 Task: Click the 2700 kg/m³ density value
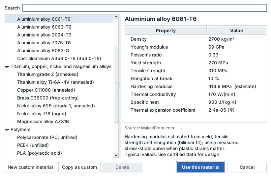tap(222, 39)
